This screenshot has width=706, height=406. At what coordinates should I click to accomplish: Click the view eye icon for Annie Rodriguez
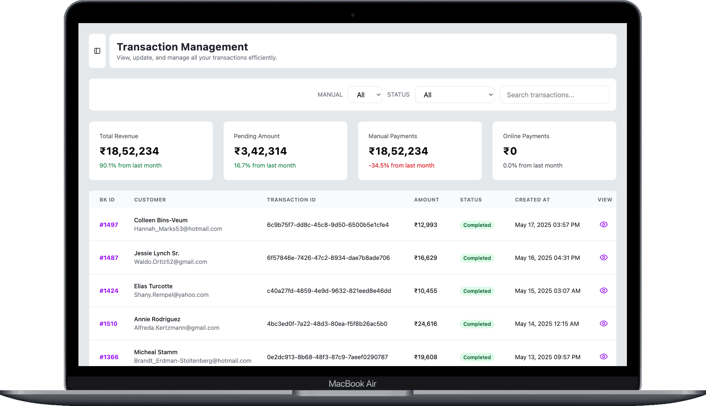click(603, 324)
